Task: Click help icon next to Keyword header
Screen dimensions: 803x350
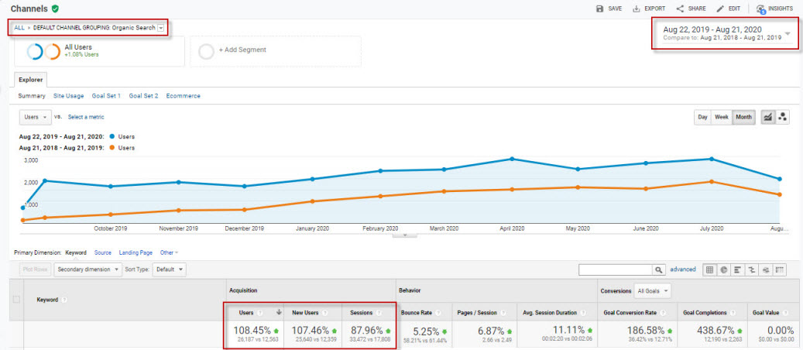Action: coord(64,300)
